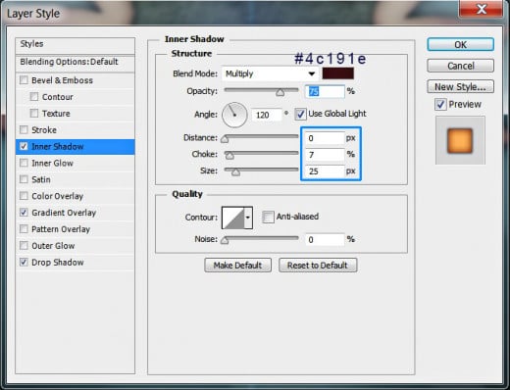
Task: Click the Size slider handle
Action: pos(235,172)
